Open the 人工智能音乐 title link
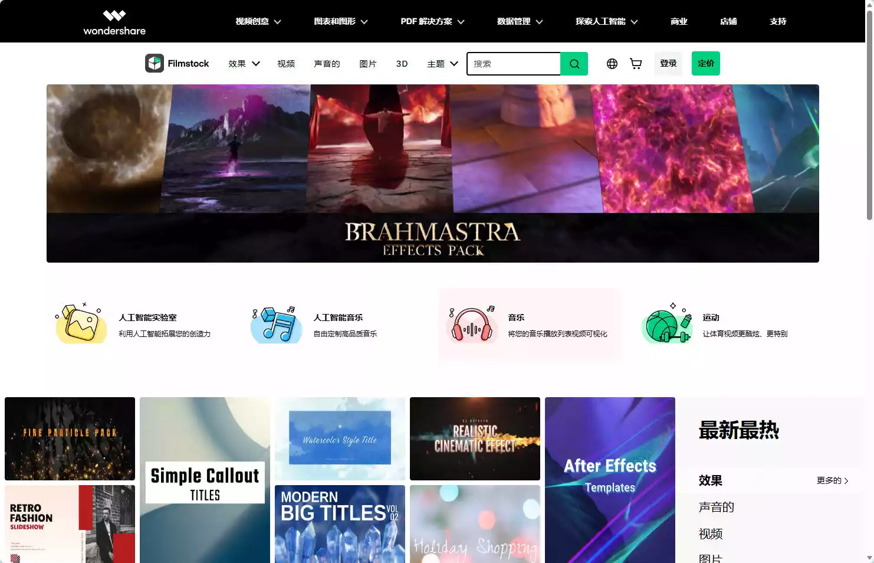The height and width of the screenshot is (563, 874). (x=338, y=317)
